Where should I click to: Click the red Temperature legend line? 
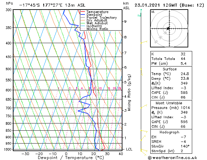[83, 12]
